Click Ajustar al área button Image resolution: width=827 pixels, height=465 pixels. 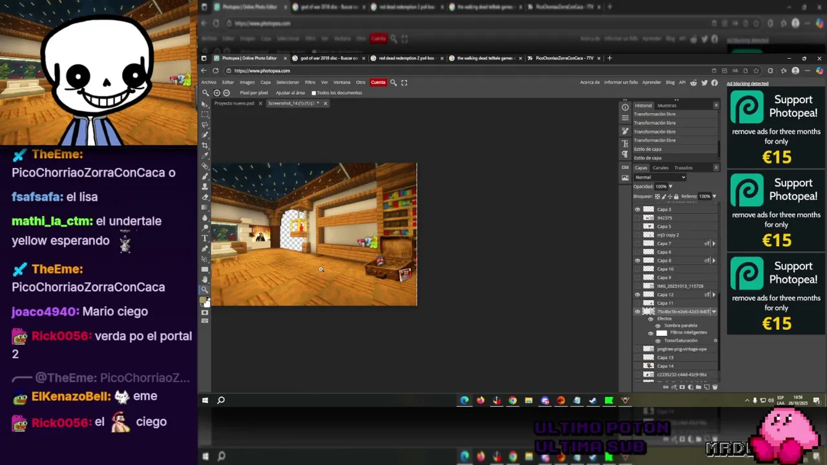coord(291,93)
